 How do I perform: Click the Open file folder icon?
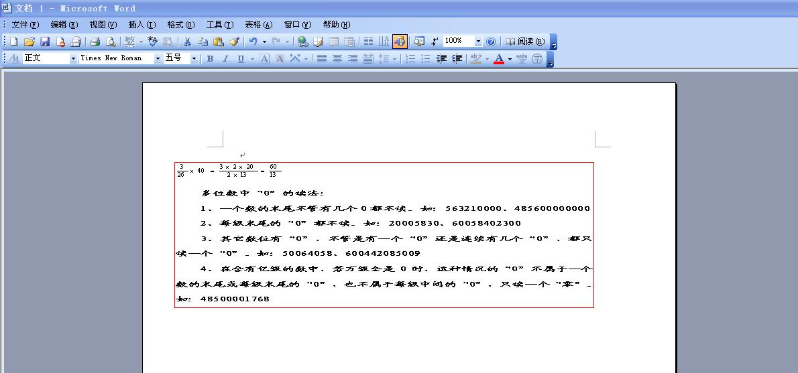pyautogui.click(x=30, y=42)
